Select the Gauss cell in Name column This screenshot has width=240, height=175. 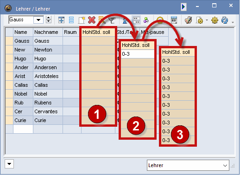coord(23,41)
